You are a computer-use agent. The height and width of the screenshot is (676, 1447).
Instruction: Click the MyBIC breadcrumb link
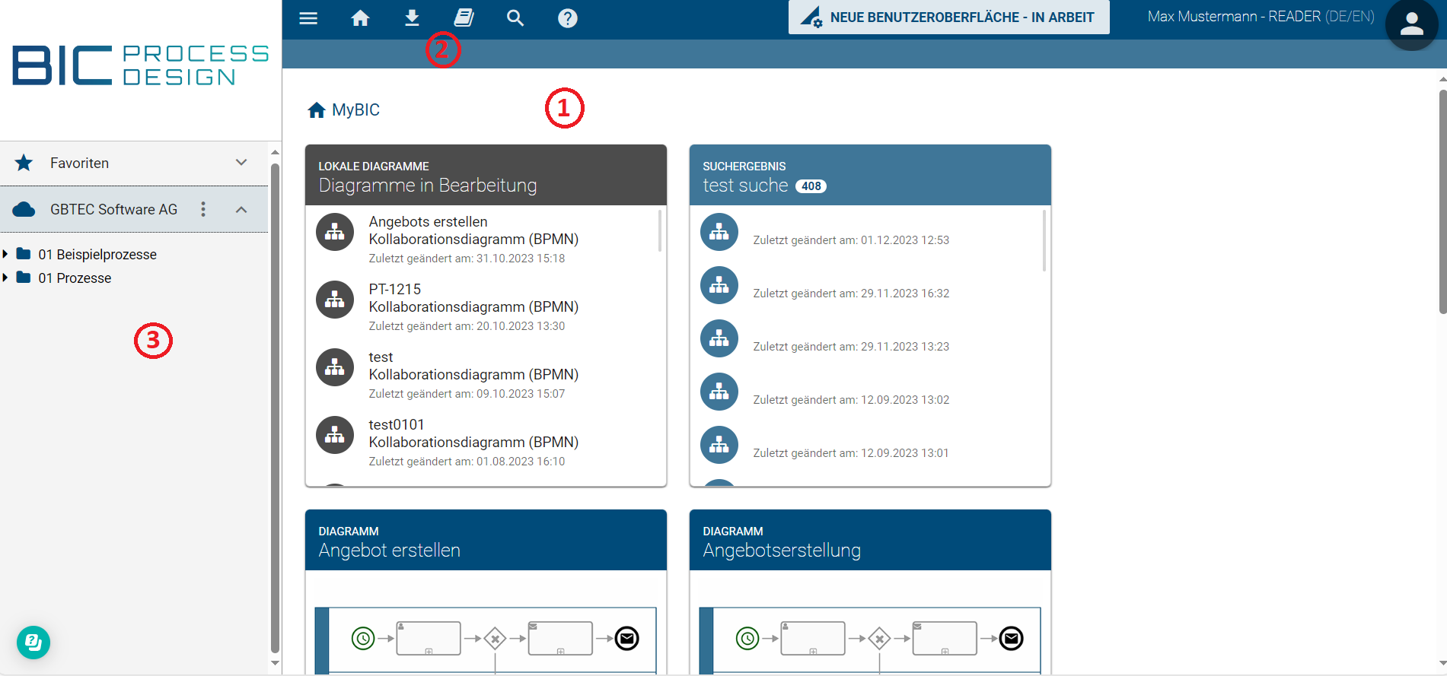[355, 110]
